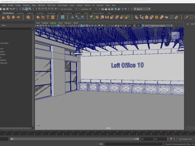The image size is (195, 146).
Task: Select the Type tool T icon
Action: (x=48, y=17)
